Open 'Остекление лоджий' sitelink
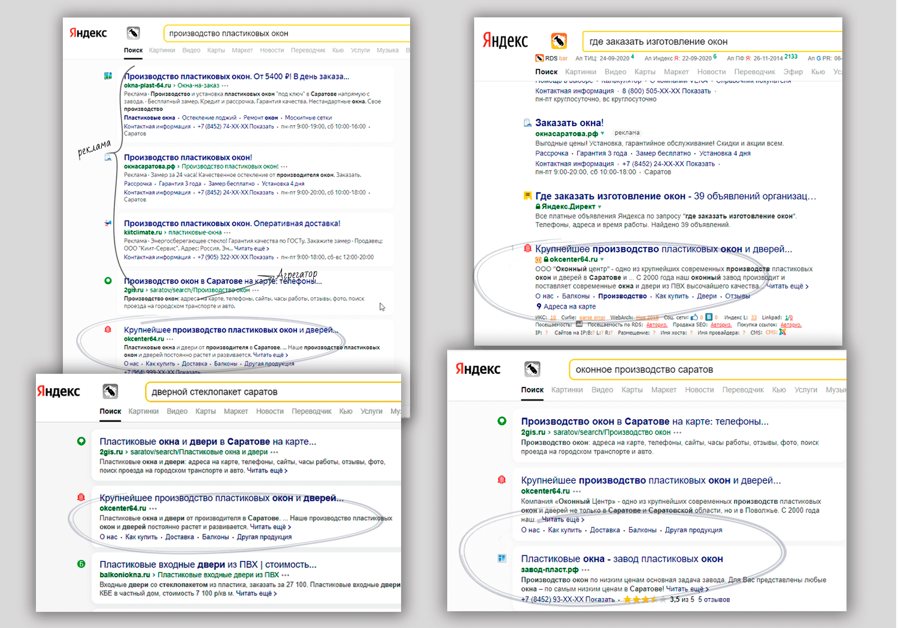Screen dimensions: 898x628 pyautogui.click(x=209, y=118)
